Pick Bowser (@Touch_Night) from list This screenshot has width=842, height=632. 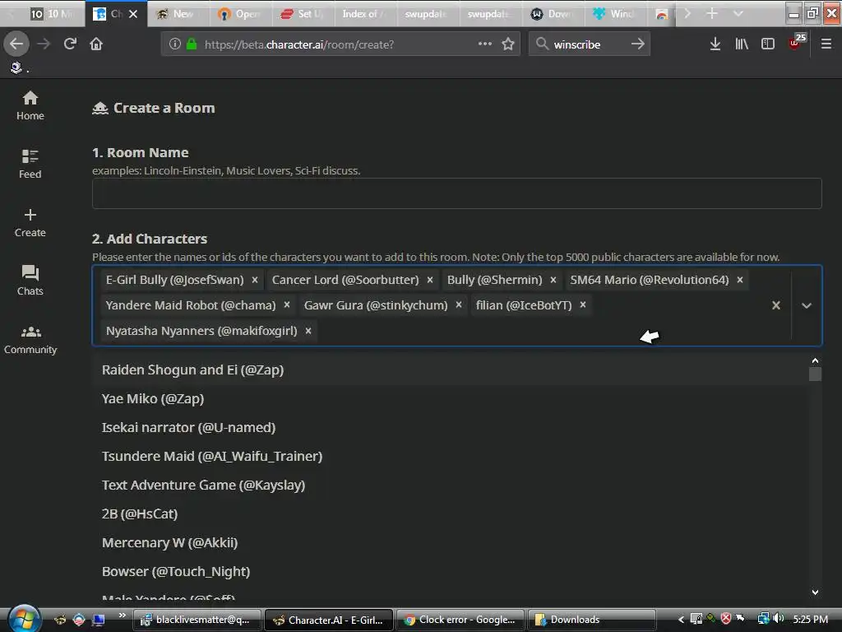click(450, 571)
